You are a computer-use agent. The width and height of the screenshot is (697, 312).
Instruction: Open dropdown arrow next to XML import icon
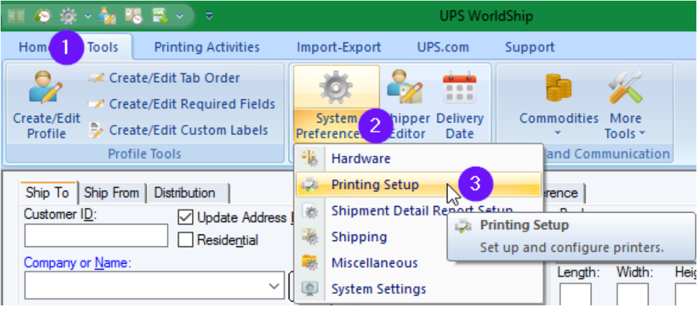(179, 17)
